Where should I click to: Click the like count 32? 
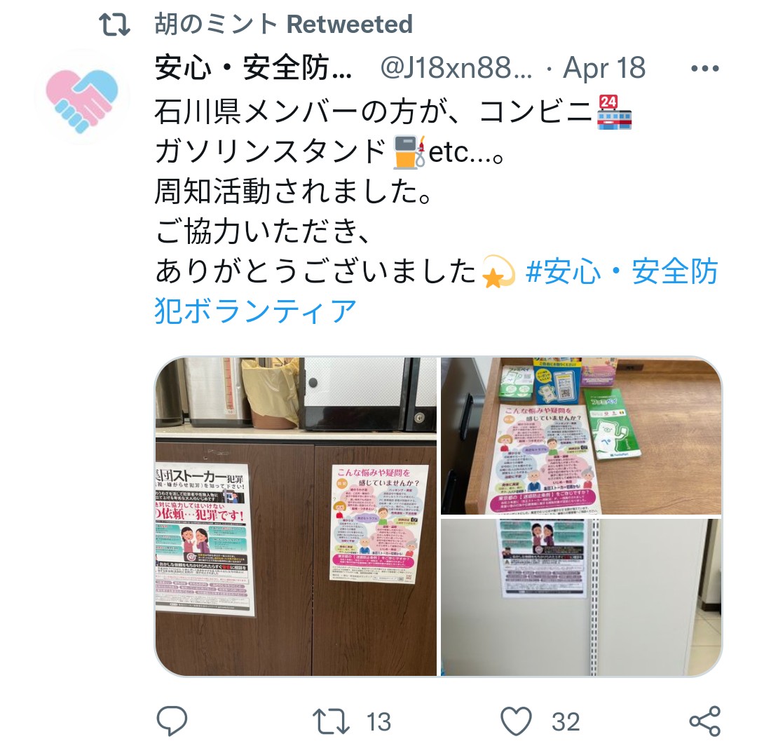566,722
